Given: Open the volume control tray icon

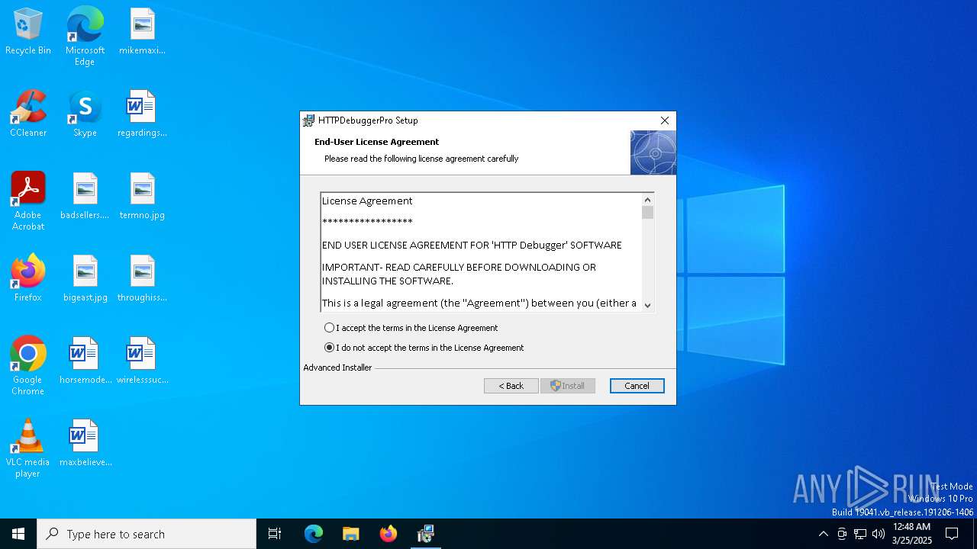Looking at the screenshot, I should (879, 534).
